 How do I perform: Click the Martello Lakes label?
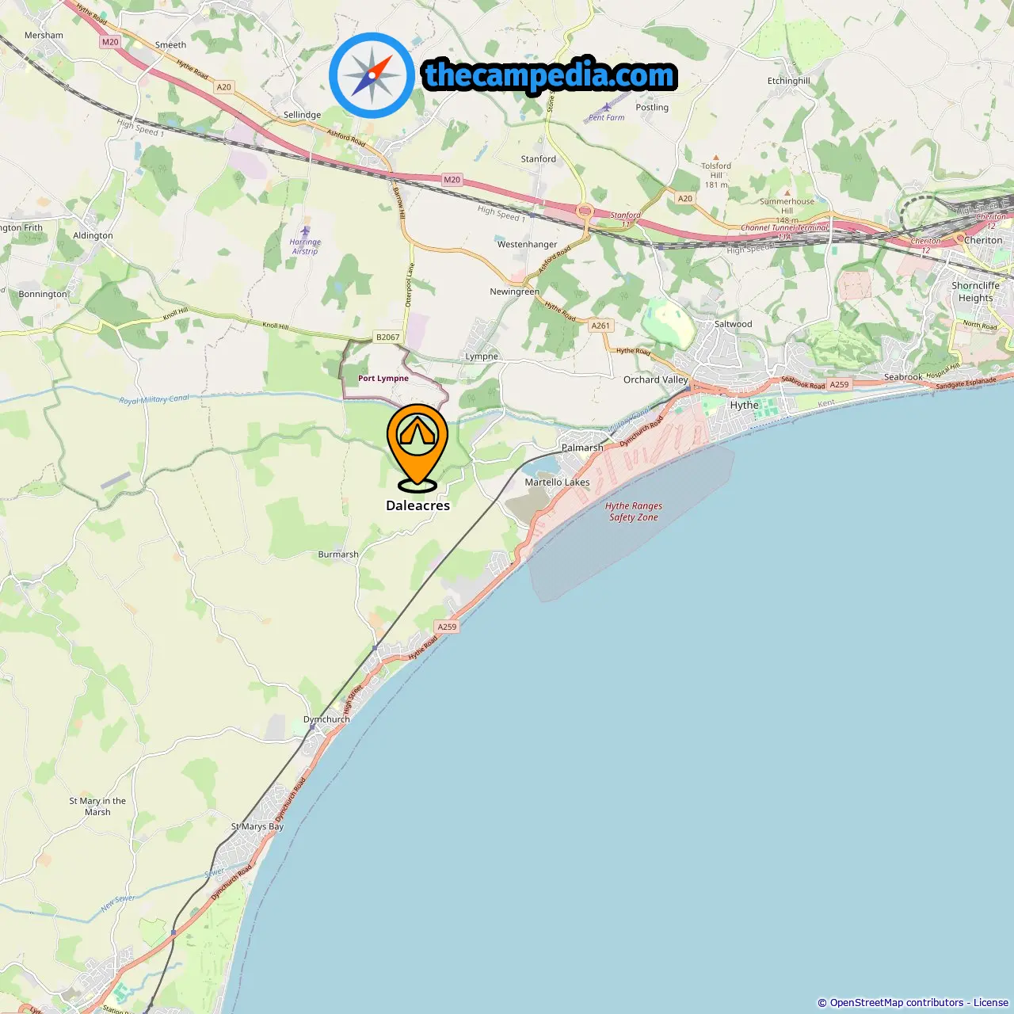pyautogui.click(x=557, y=482)
